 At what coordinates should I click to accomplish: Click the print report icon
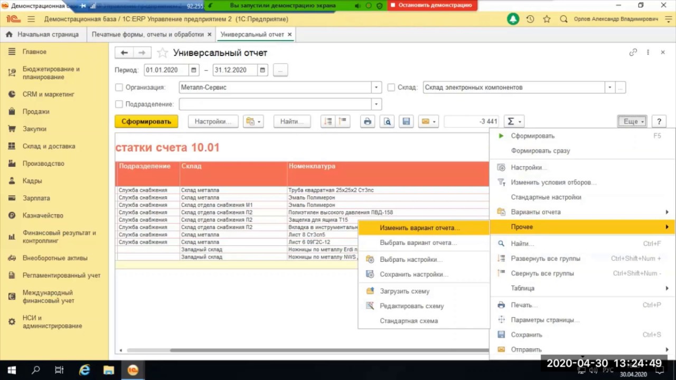368,121
